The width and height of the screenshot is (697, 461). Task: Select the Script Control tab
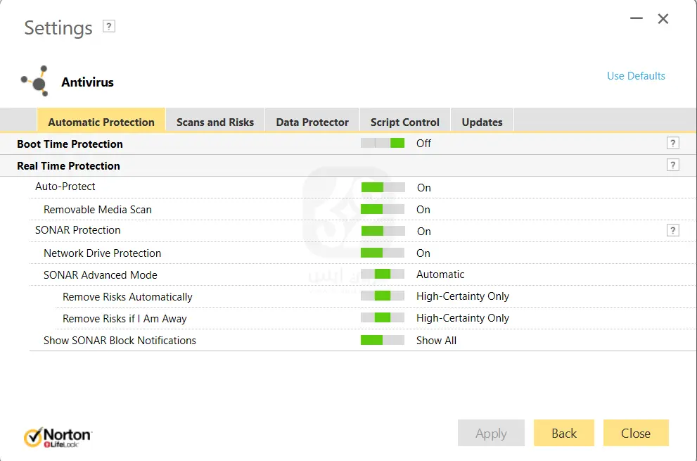click(404, 121)
